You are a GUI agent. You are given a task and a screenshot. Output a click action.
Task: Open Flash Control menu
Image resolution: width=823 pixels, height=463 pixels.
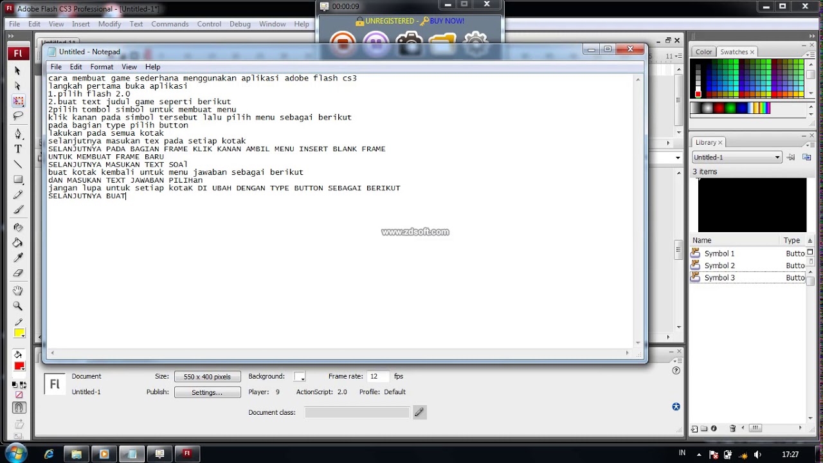(209, 24)
